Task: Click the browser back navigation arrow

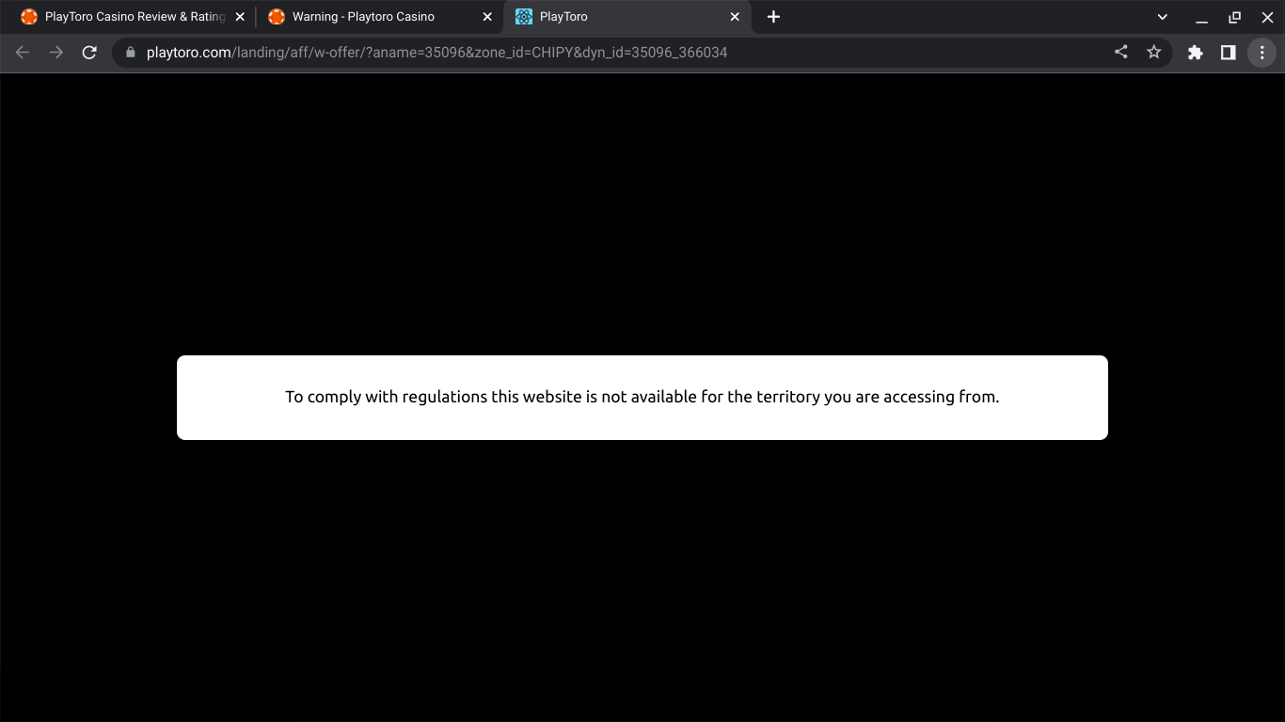Action: pos(23,52)
